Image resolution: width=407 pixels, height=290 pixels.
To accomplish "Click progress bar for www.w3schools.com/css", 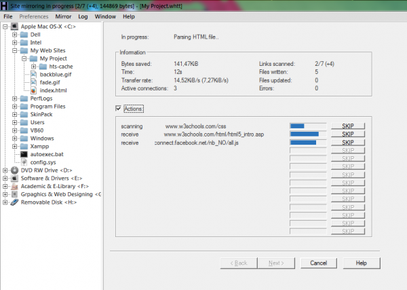I will pyautogui.click(x=308, y=126).
